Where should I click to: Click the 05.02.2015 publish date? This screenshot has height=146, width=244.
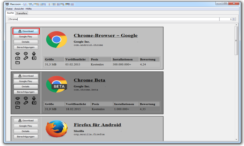coord(73,64)
